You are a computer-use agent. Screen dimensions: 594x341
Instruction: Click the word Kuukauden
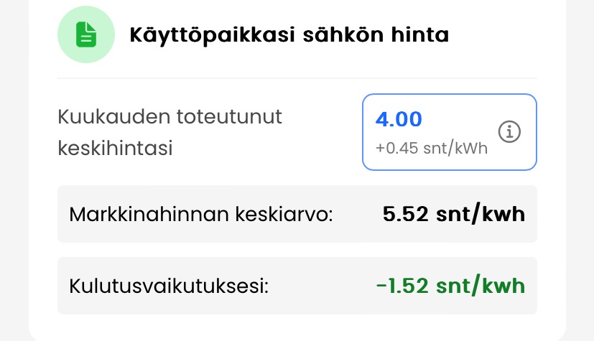113,118
